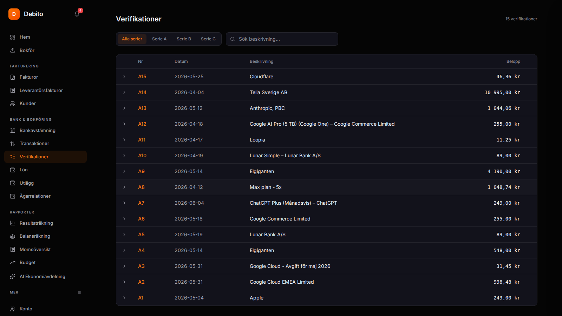
Task: Sort by the Datum column header
Action: pos(181,61)
